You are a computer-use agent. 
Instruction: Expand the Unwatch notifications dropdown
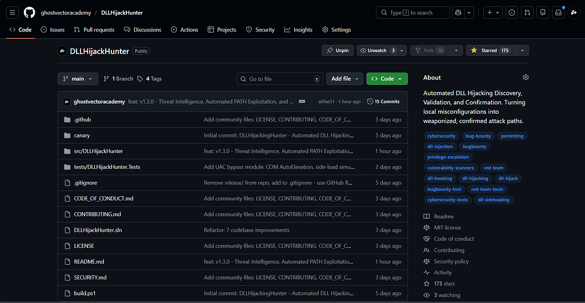(382, 50)
